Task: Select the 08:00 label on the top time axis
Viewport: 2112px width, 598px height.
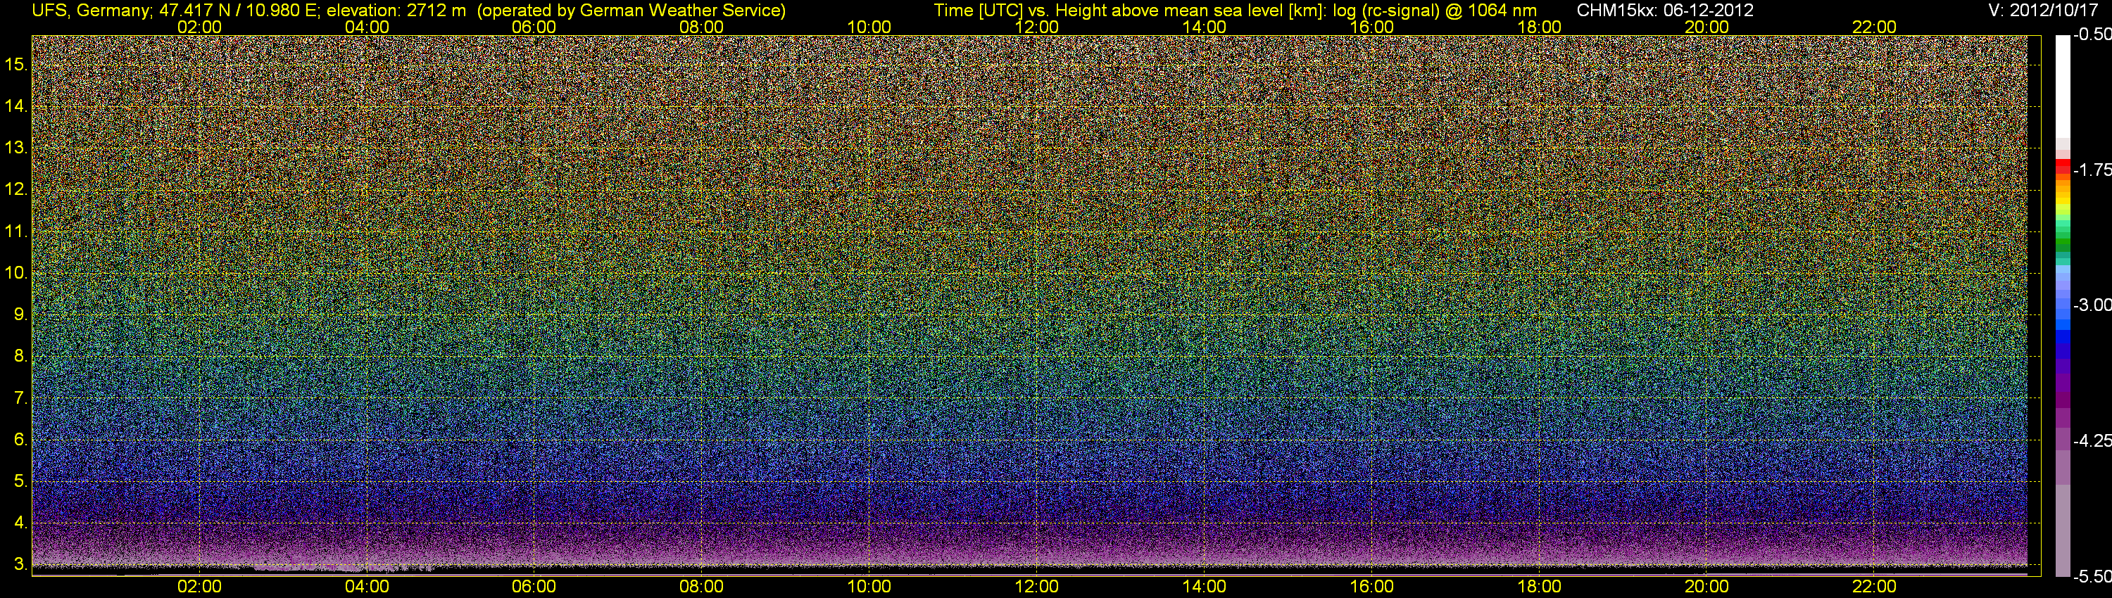Action: click(702, 27)
